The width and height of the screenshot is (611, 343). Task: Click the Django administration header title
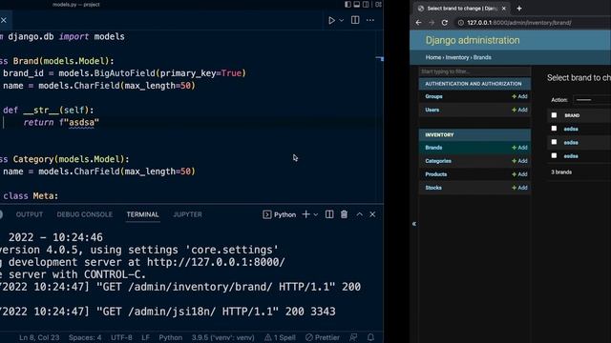(x=473, y=40)
